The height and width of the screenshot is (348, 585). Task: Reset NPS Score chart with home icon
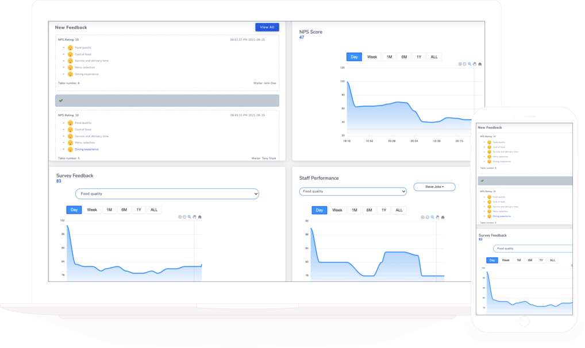point(480,64)
